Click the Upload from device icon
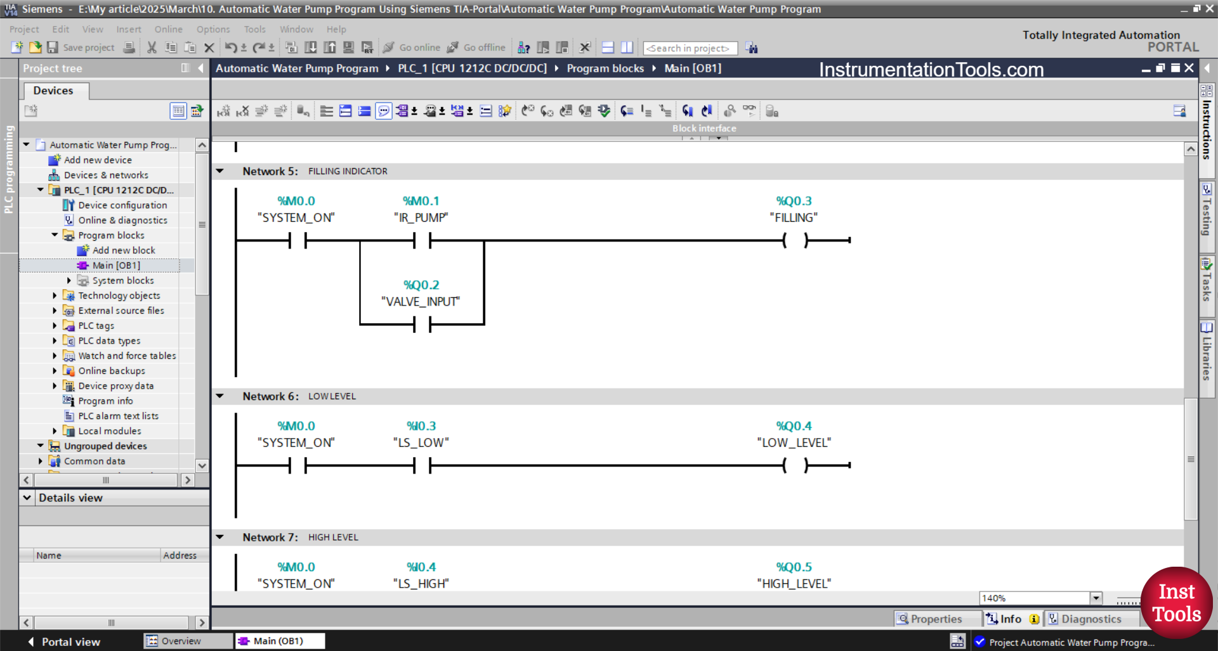Screen dimensions: 1218x651 click(330, 48)
